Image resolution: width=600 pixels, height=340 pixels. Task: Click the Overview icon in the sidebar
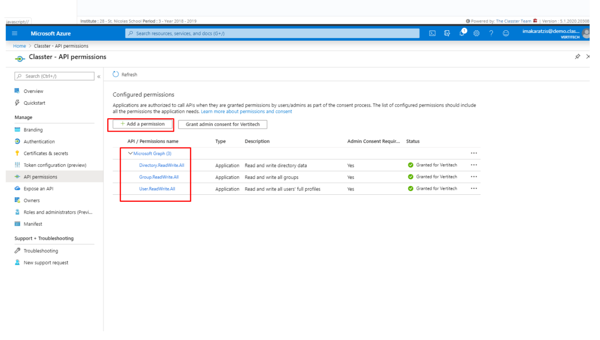click(17, 91)
